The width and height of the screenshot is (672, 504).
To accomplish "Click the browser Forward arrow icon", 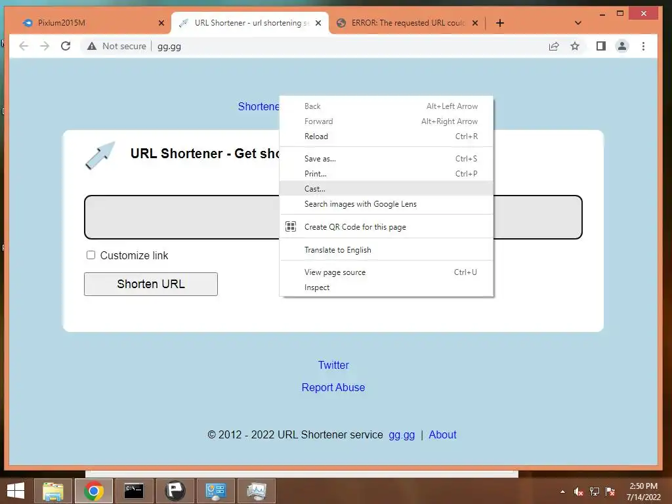I will coord(45,47).
